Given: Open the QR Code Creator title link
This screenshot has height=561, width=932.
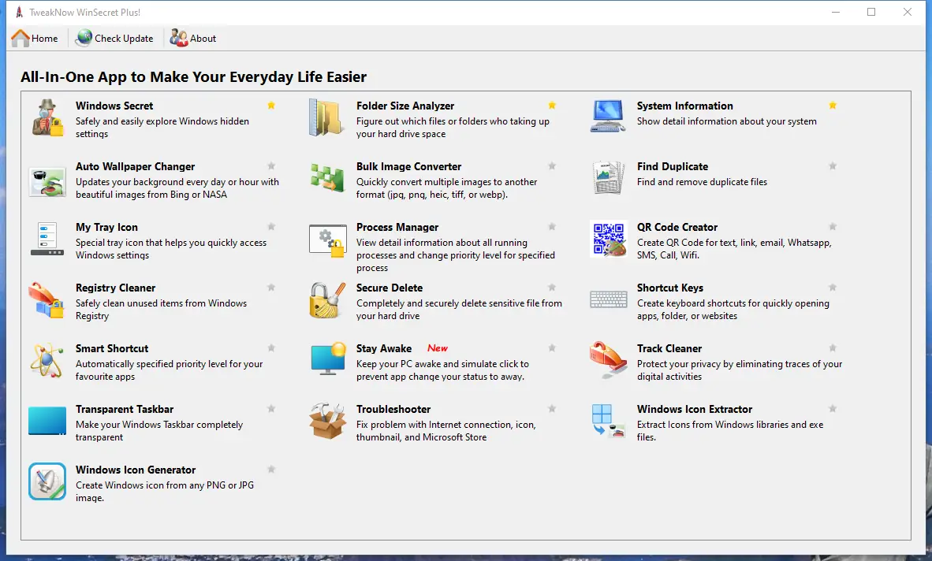Looking at the screenshot, I should coord(677,227).
